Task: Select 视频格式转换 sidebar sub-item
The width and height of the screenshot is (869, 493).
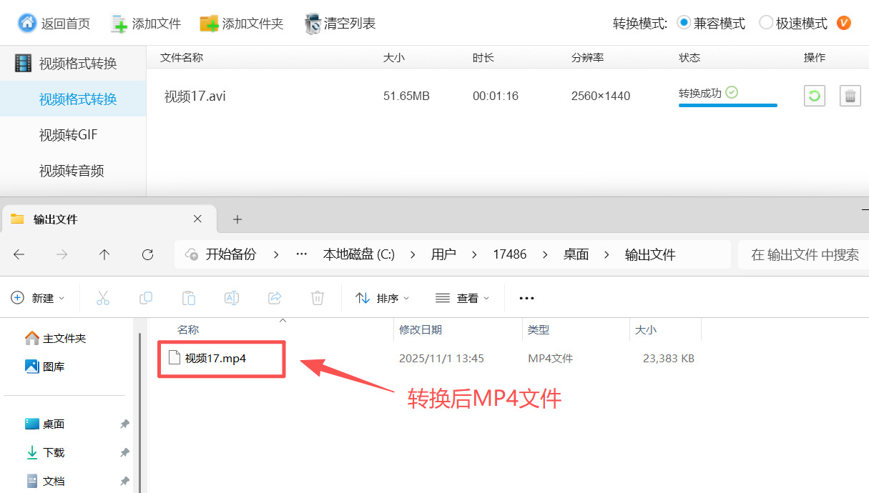Action: coord(73,99)
